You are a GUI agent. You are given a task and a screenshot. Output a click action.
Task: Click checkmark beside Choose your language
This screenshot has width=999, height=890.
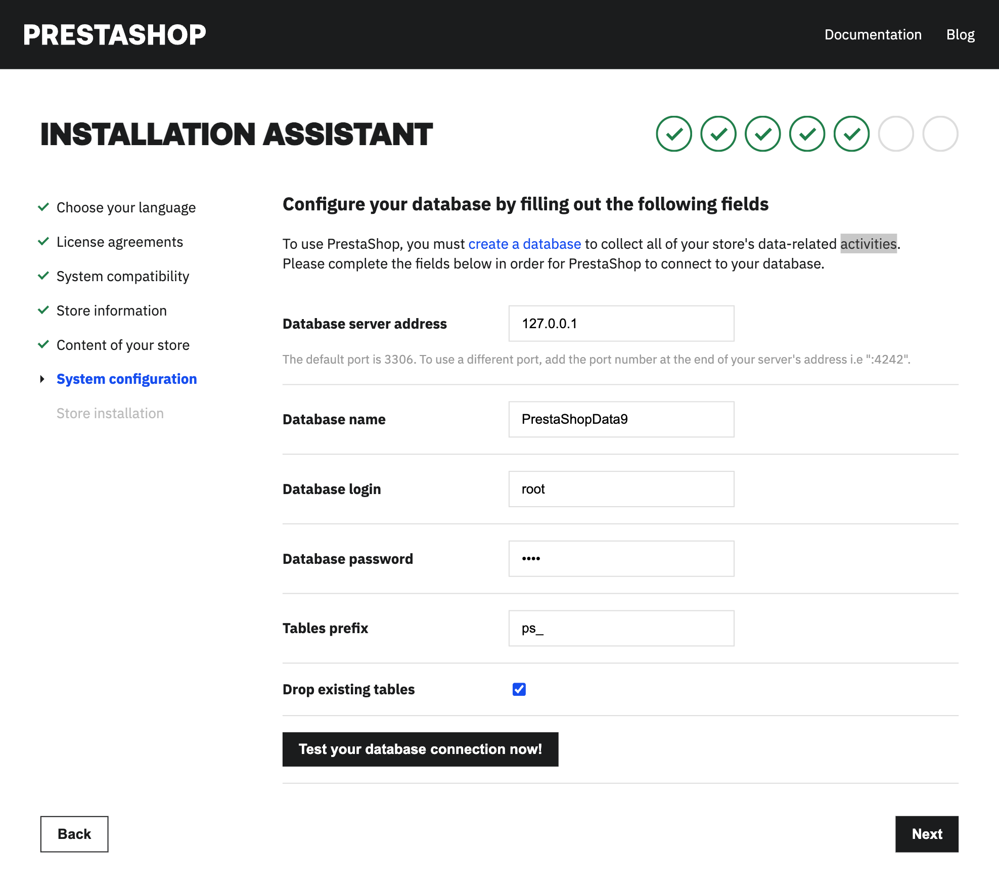pos(43,207)
